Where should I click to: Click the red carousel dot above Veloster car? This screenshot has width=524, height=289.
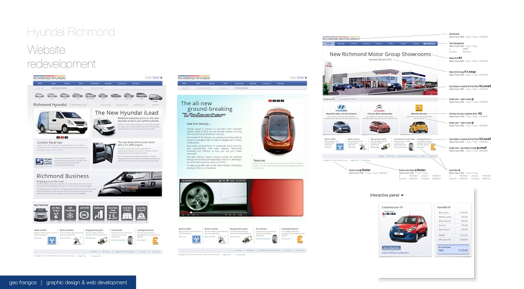point(270,100)
